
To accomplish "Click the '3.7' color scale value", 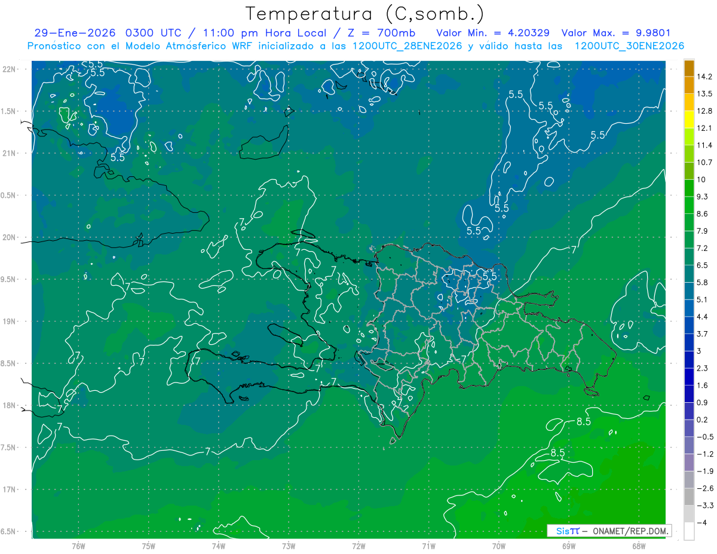I will (703, 334).
